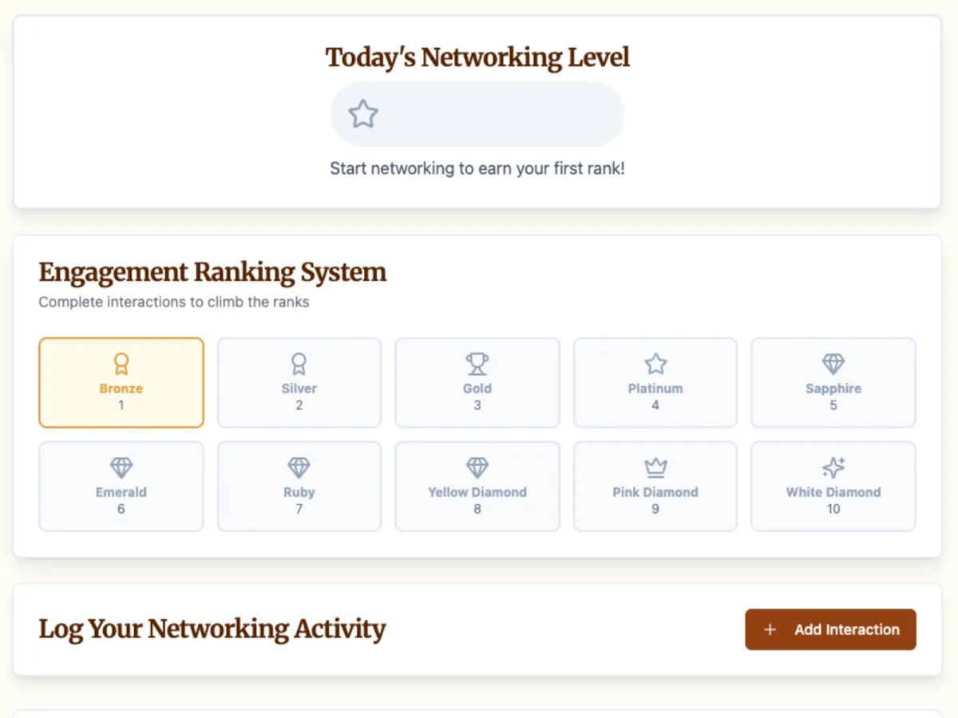Click the star icon in the level badge
958x718 pixels.
coord(363,114)
